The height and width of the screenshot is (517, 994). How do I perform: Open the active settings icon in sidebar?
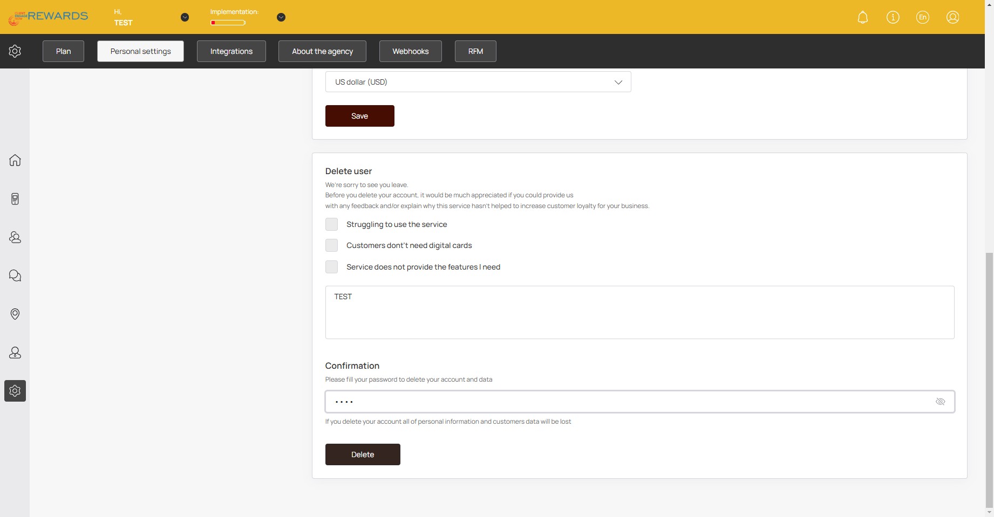[x=15, y=391]
